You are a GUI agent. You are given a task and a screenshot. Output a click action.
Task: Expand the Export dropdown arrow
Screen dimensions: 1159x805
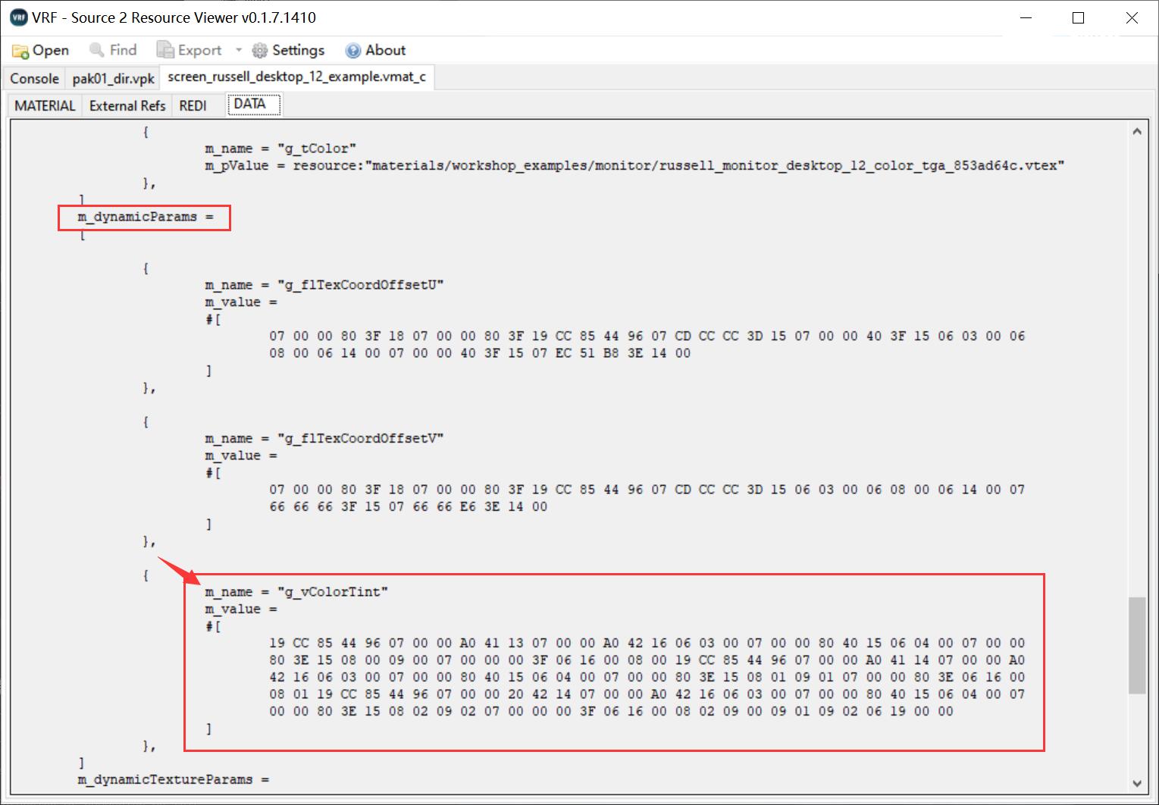coord(239,50)
